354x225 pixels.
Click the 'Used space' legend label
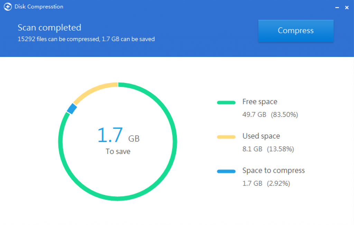pyautogui.click(x=261, y=136)
